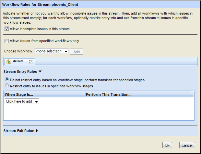This screenshot has height=154, width=201.
Task: Close the defects workflow tab
Action: [x=30, y=61]
